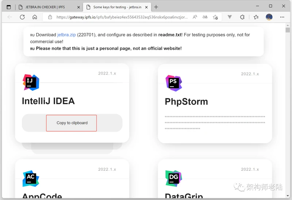The image size is (292, 200).
Task: Open the favorites list icon
Action: pyautogui.click(x=256, y=17)
